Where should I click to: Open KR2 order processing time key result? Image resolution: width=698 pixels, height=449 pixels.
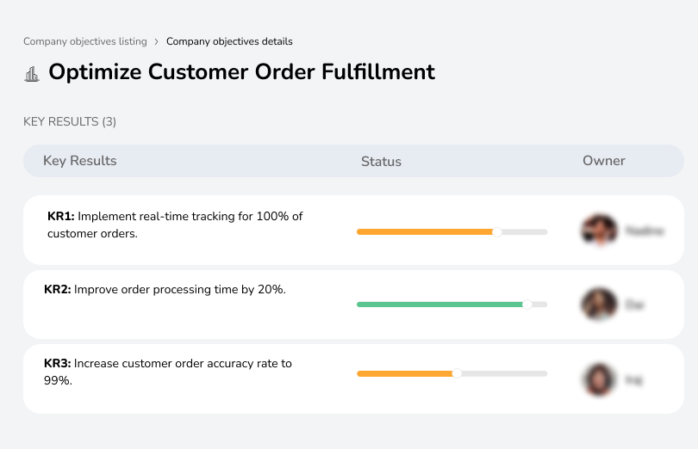[x=165, y=290]
